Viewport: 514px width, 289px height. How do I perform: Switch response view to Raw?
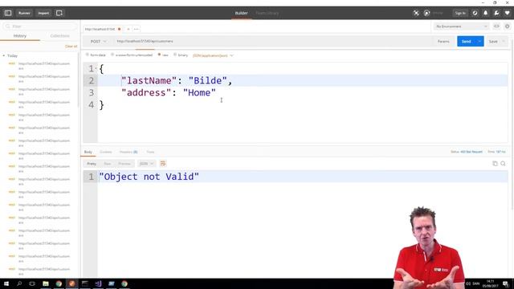click(107, 164)
